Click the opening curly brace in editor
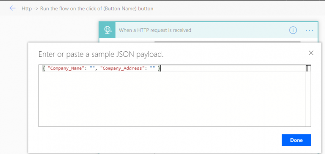325x154 pixels. coord(44,69)
